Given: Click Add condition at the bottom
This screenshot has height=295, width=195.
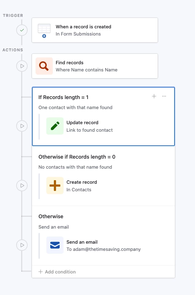Looking at the screenshot, I should tap(57, 272).
